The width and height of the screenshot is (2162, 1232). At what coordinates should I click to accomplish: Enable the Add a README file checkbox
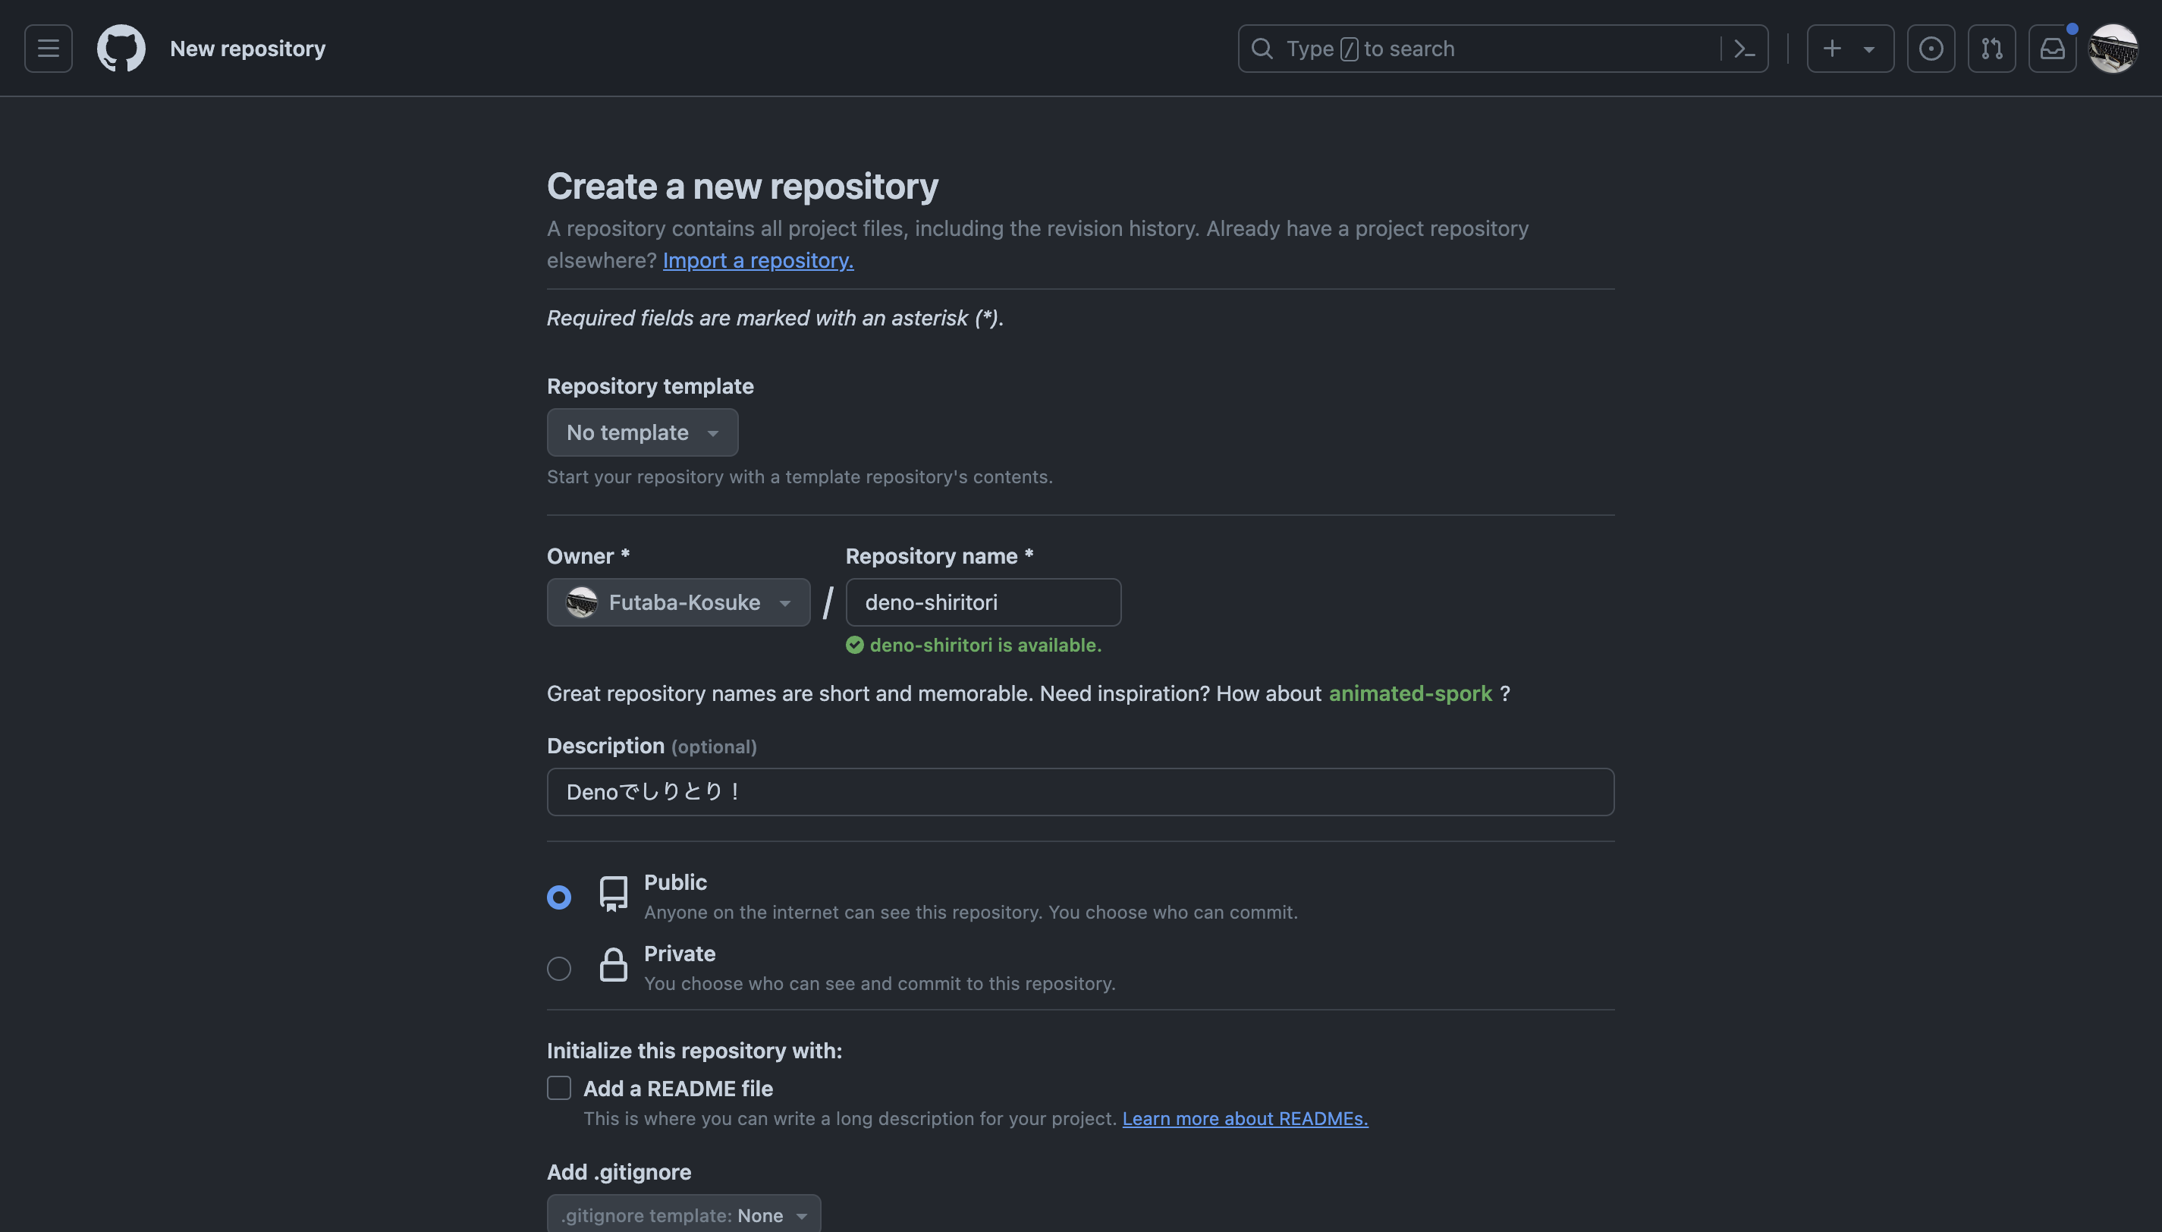[x=559, y=1088]
